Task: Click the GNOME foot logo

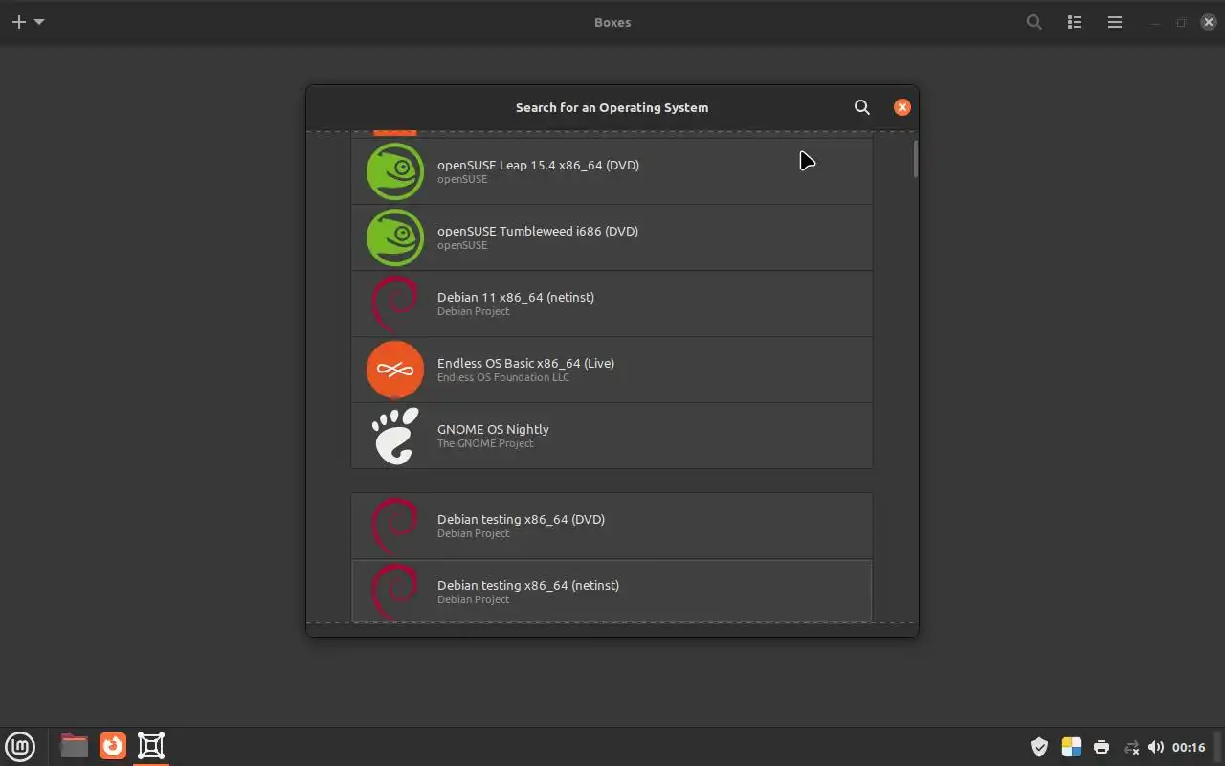Action: click(395, 436)
